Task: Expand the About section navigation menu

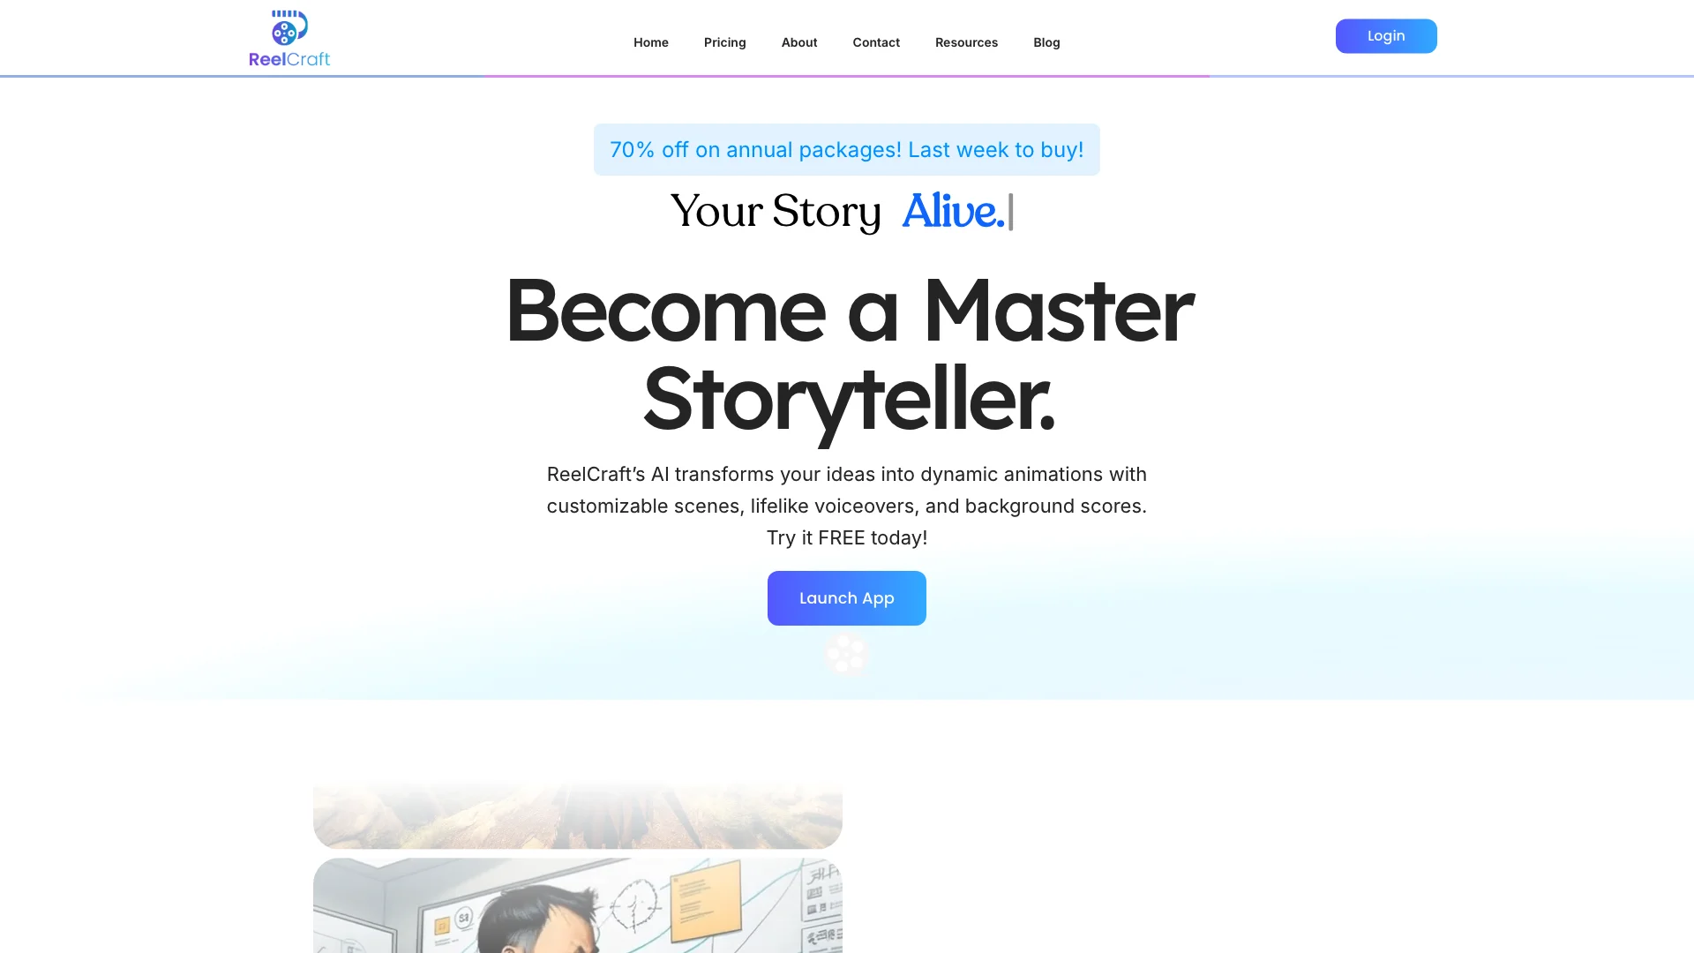Action: coord(799,41)
